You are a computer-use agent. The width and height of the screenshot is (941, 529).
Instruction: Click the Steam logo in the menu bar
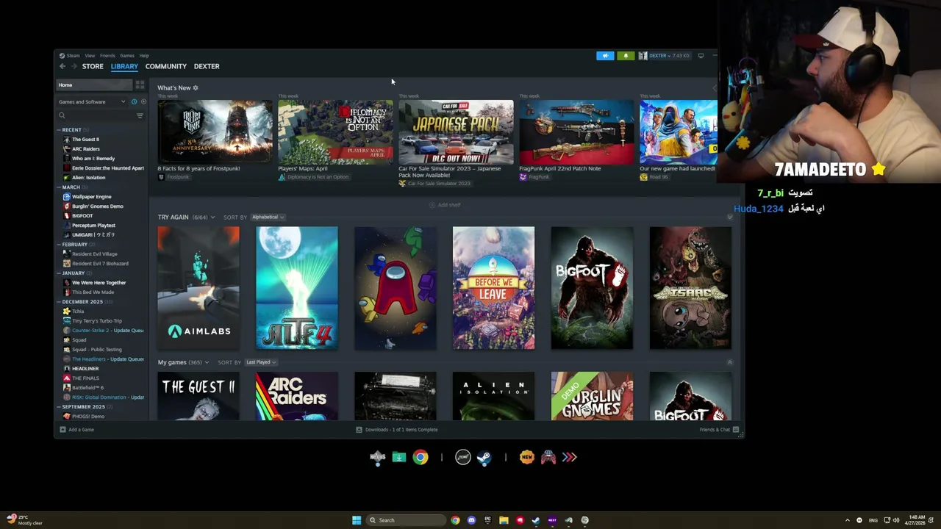pyautogui.click(x=62, y=56)
